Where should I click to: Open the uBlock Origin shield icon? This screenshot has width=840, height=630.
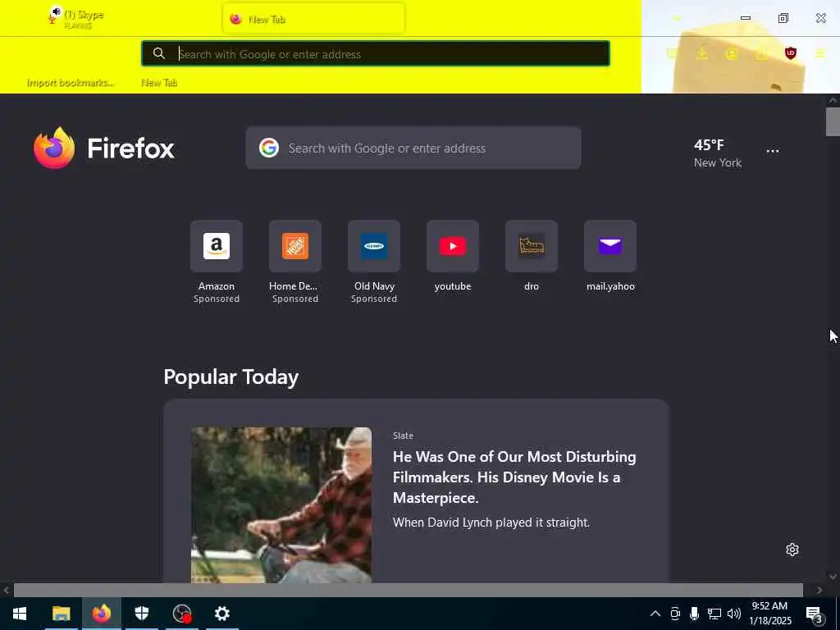[x=790, y=53]
